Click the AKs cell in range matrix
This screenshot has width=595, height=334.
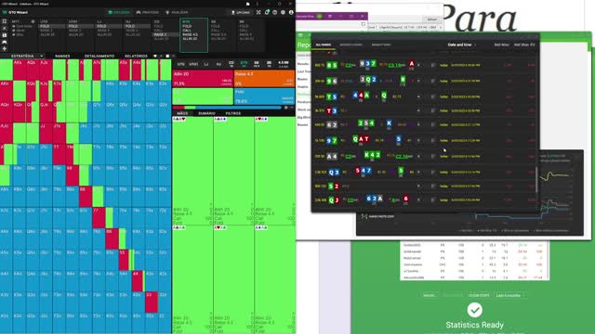point(19,70)
